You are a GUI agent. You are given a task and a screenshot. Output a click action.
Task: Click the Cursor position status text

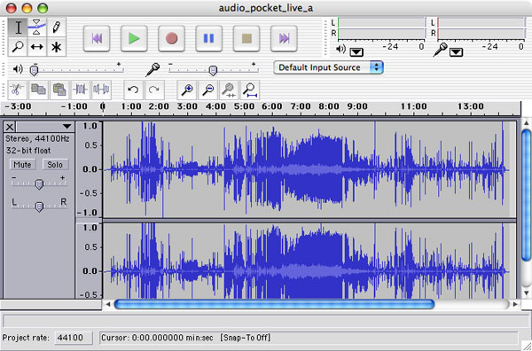158,338
